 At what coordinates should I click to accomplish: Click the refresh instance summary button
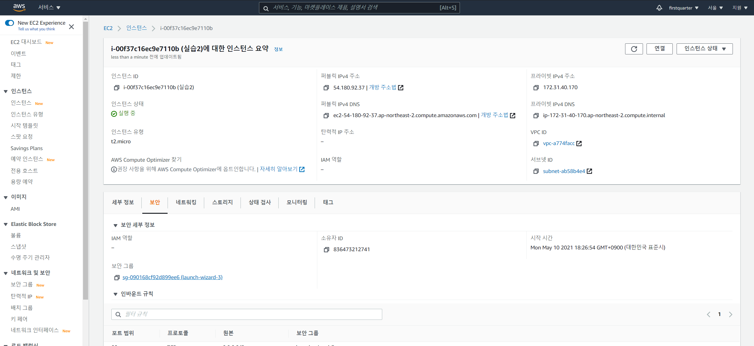tap(634, 49)
